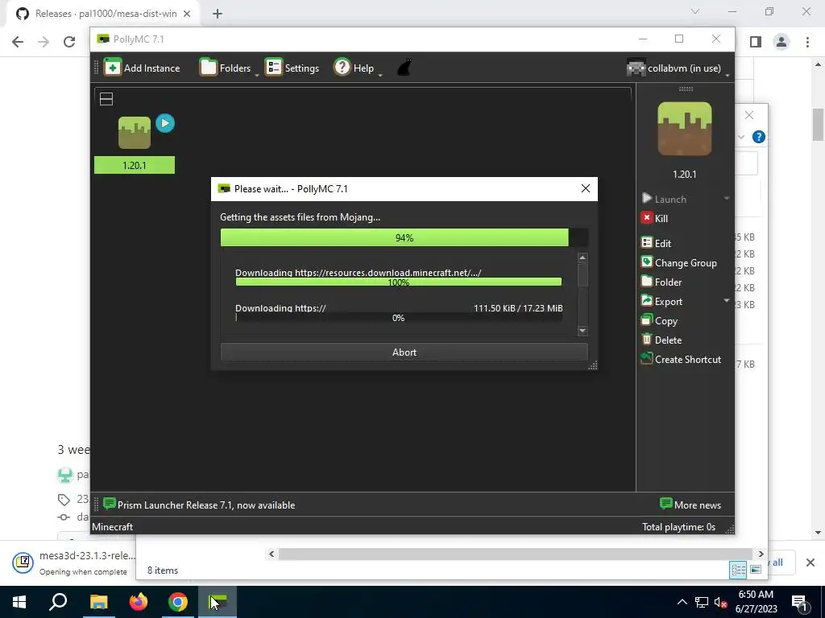This screenshot has height=618, width=825.
Task: Click PollyMC taskbar icon
Action: pyautogui.click(x=218, y=602)
